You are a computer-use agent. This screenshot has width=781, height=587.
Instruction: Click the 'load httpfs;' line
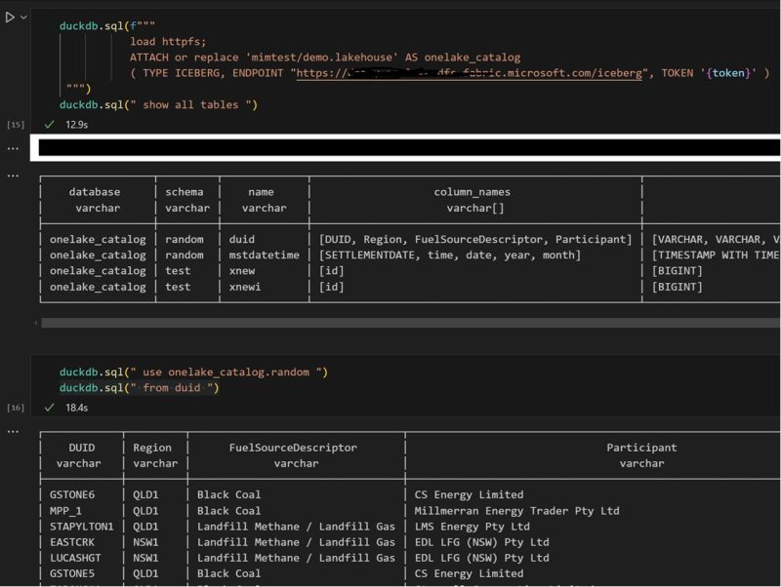(168, 42)
